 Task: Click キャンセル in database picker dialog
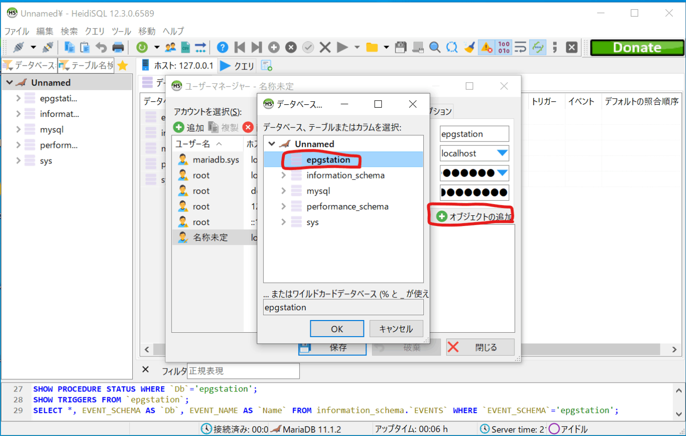point(396,329)
